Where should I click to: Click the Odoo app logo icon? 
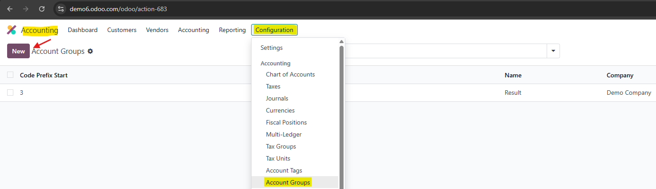pos(12,30)
